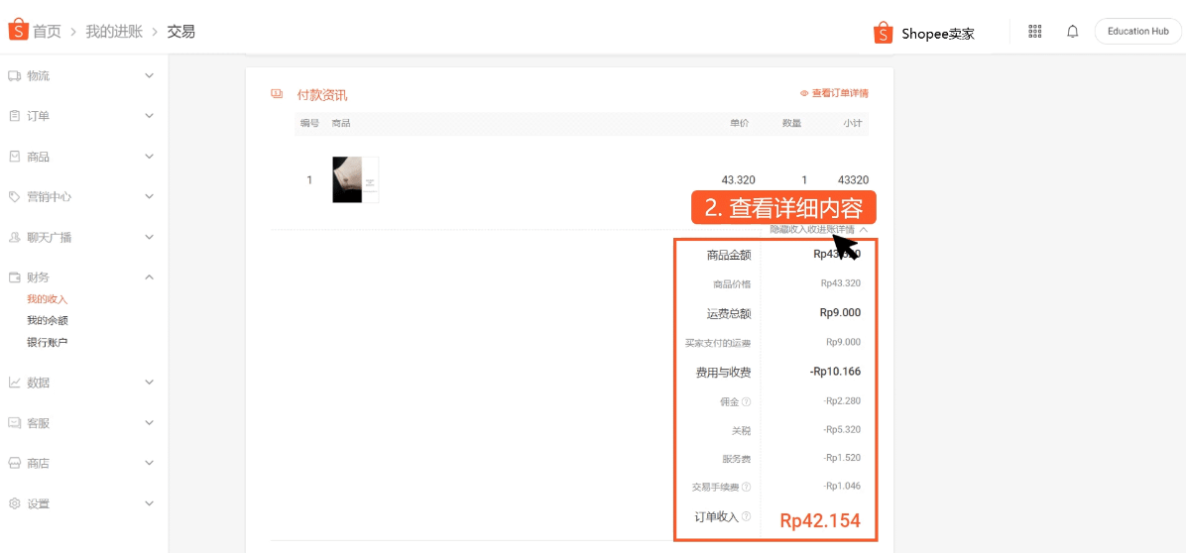Open the notifications bell
Screen dimensions: 1186x553
coord(1073,31)
